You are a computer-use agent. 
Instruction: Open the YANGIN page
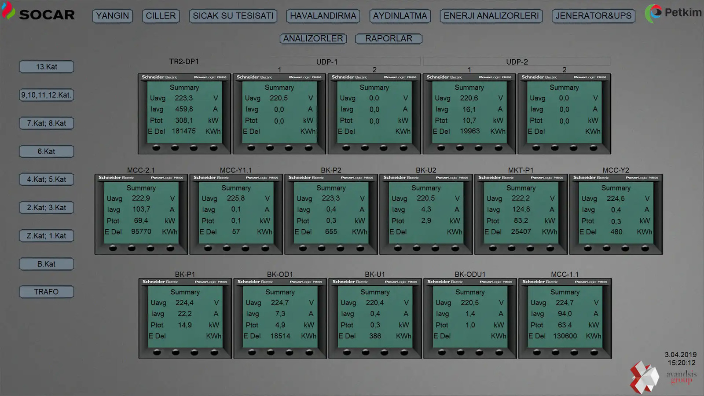(x=113, y=16)
